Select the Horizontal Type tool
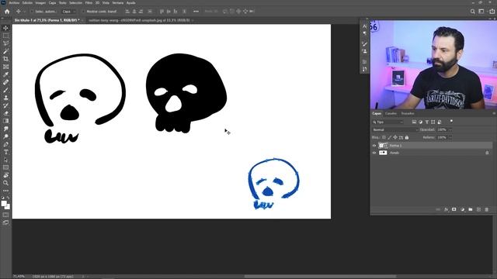Image resolution: width=497 pixels, height=279 pixels. tap(5, 152)
